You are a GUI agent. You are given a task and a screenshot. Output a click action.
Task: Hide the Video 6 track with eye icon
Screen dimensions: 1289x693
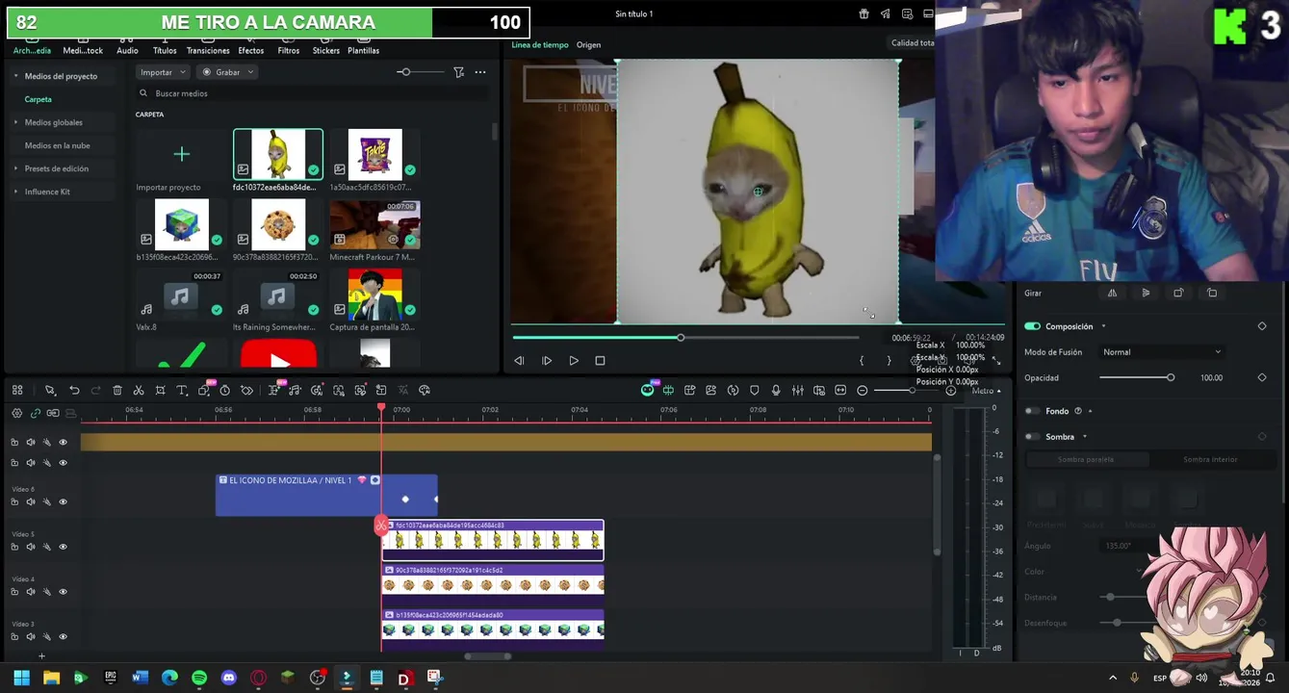(64, 501)
